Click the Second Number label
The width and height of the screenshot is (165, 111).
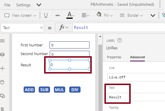pos(34,54)
